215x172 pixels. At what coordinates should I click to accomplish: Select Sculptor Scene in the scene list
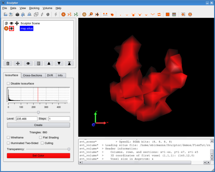(x=30, y=23)
